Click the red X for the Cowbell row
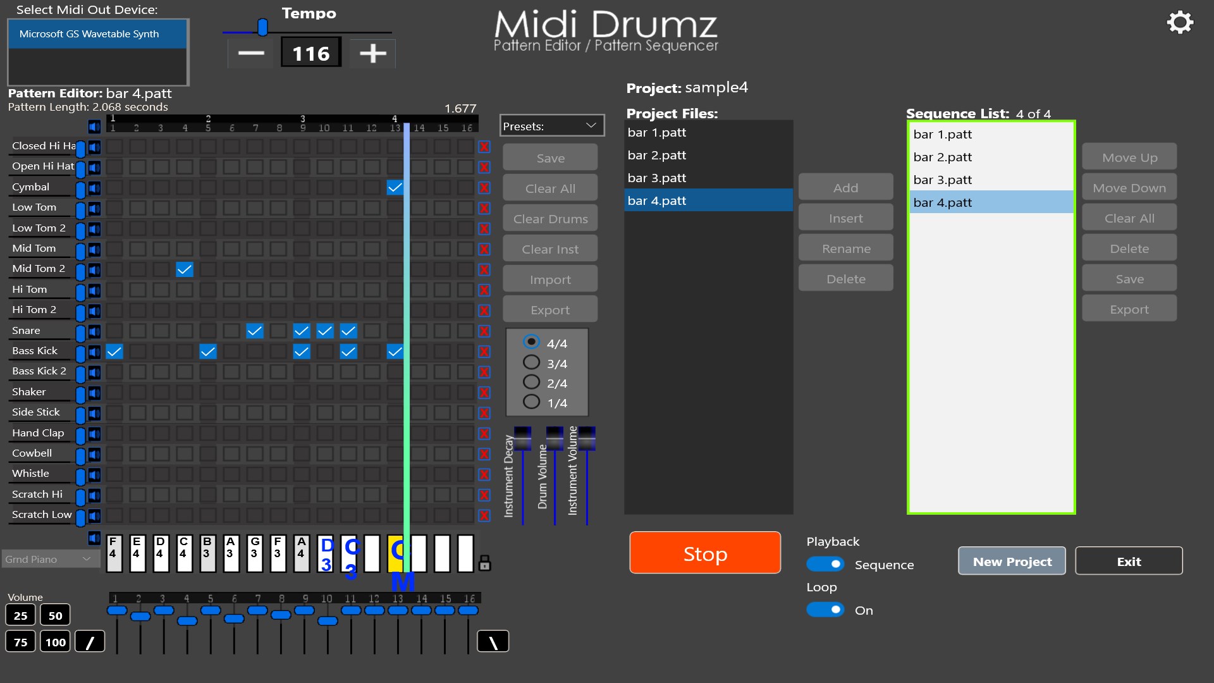 click(484, 454)
